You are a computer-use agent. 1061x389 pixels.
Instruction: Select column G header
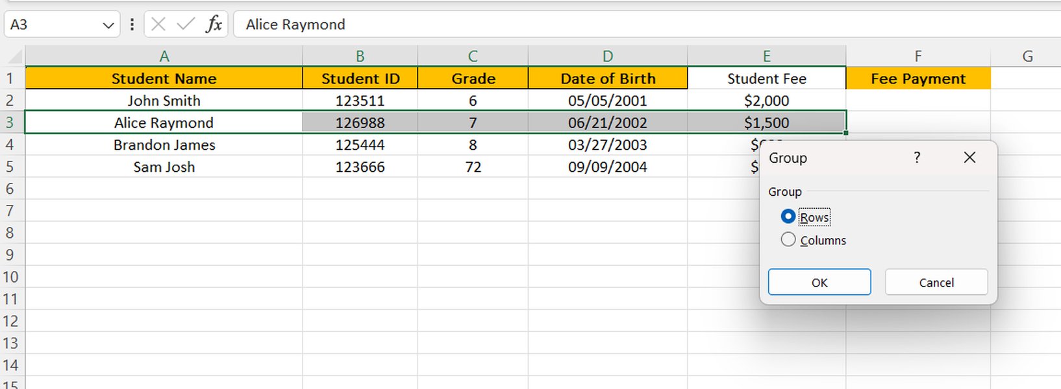click(x=1027, y=56)
